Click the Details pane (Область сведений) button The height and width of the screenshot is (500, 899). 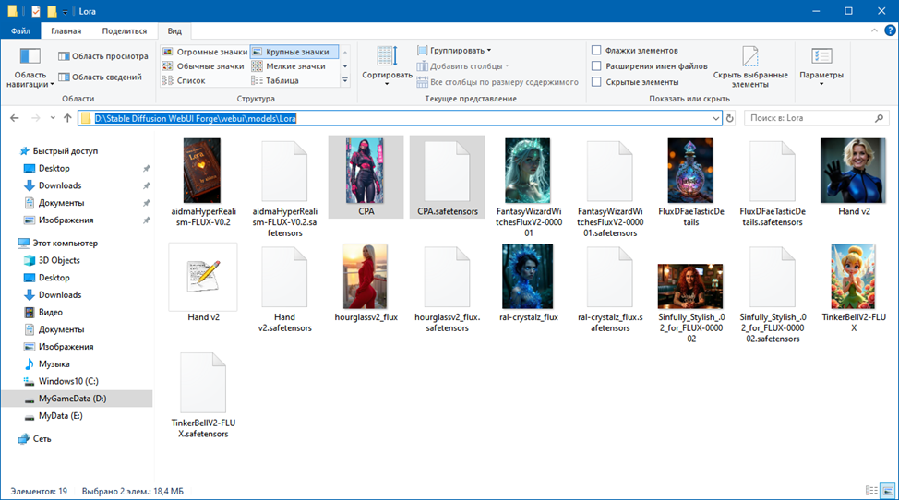(100, 77)
